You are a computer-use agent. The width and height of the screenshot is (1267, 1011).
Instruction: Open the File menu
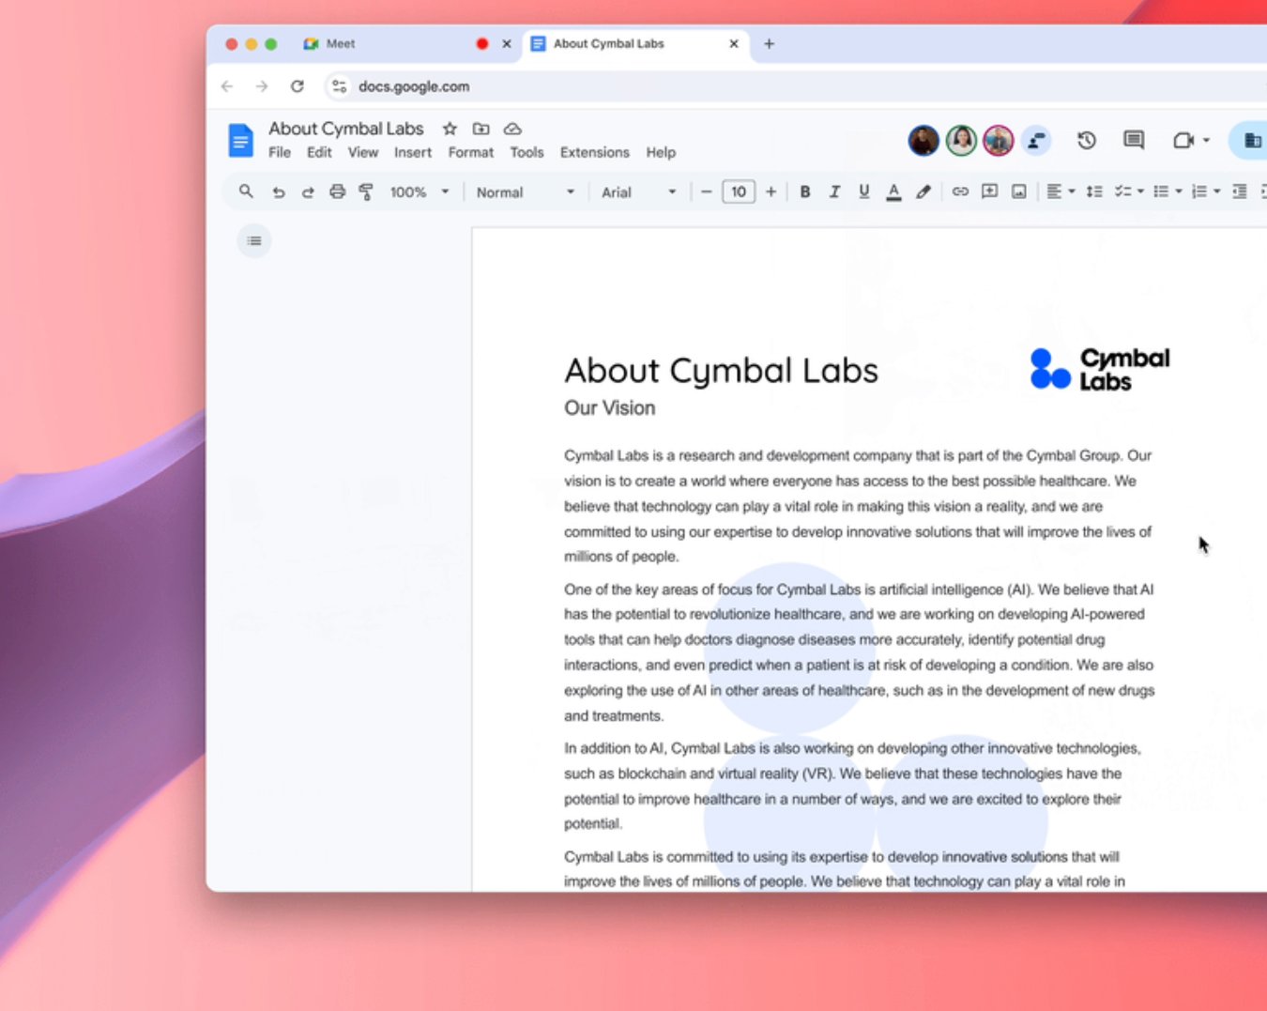coord(280,152)
